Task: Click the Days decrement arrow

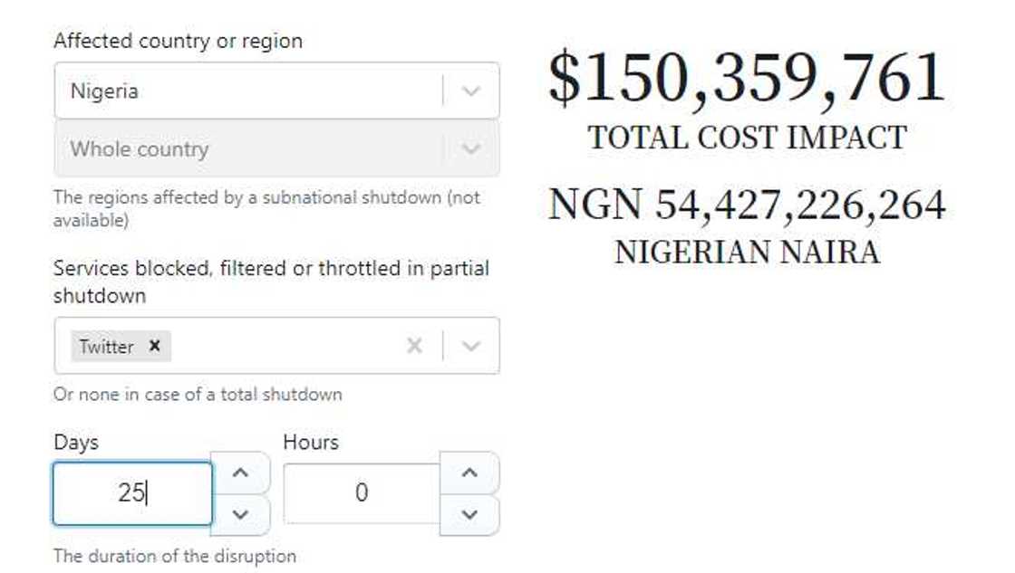Action: [239, 513]
